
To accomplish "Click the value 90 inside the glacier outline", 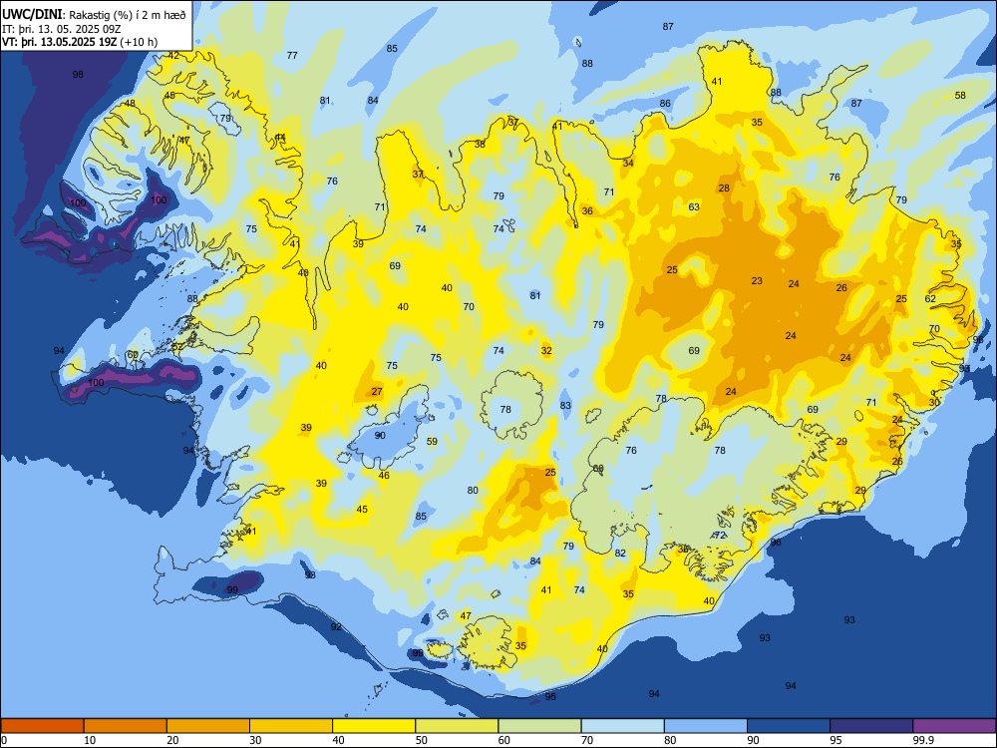I will 380,435.
